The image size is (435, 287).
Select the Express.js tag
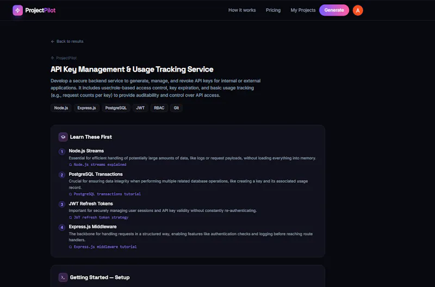point(86,108)
